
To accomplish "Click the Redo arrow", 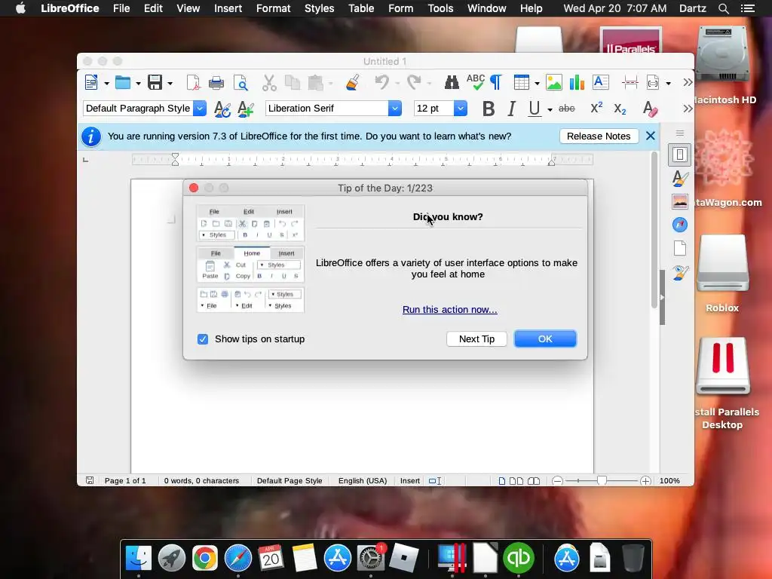I will 414,82.
